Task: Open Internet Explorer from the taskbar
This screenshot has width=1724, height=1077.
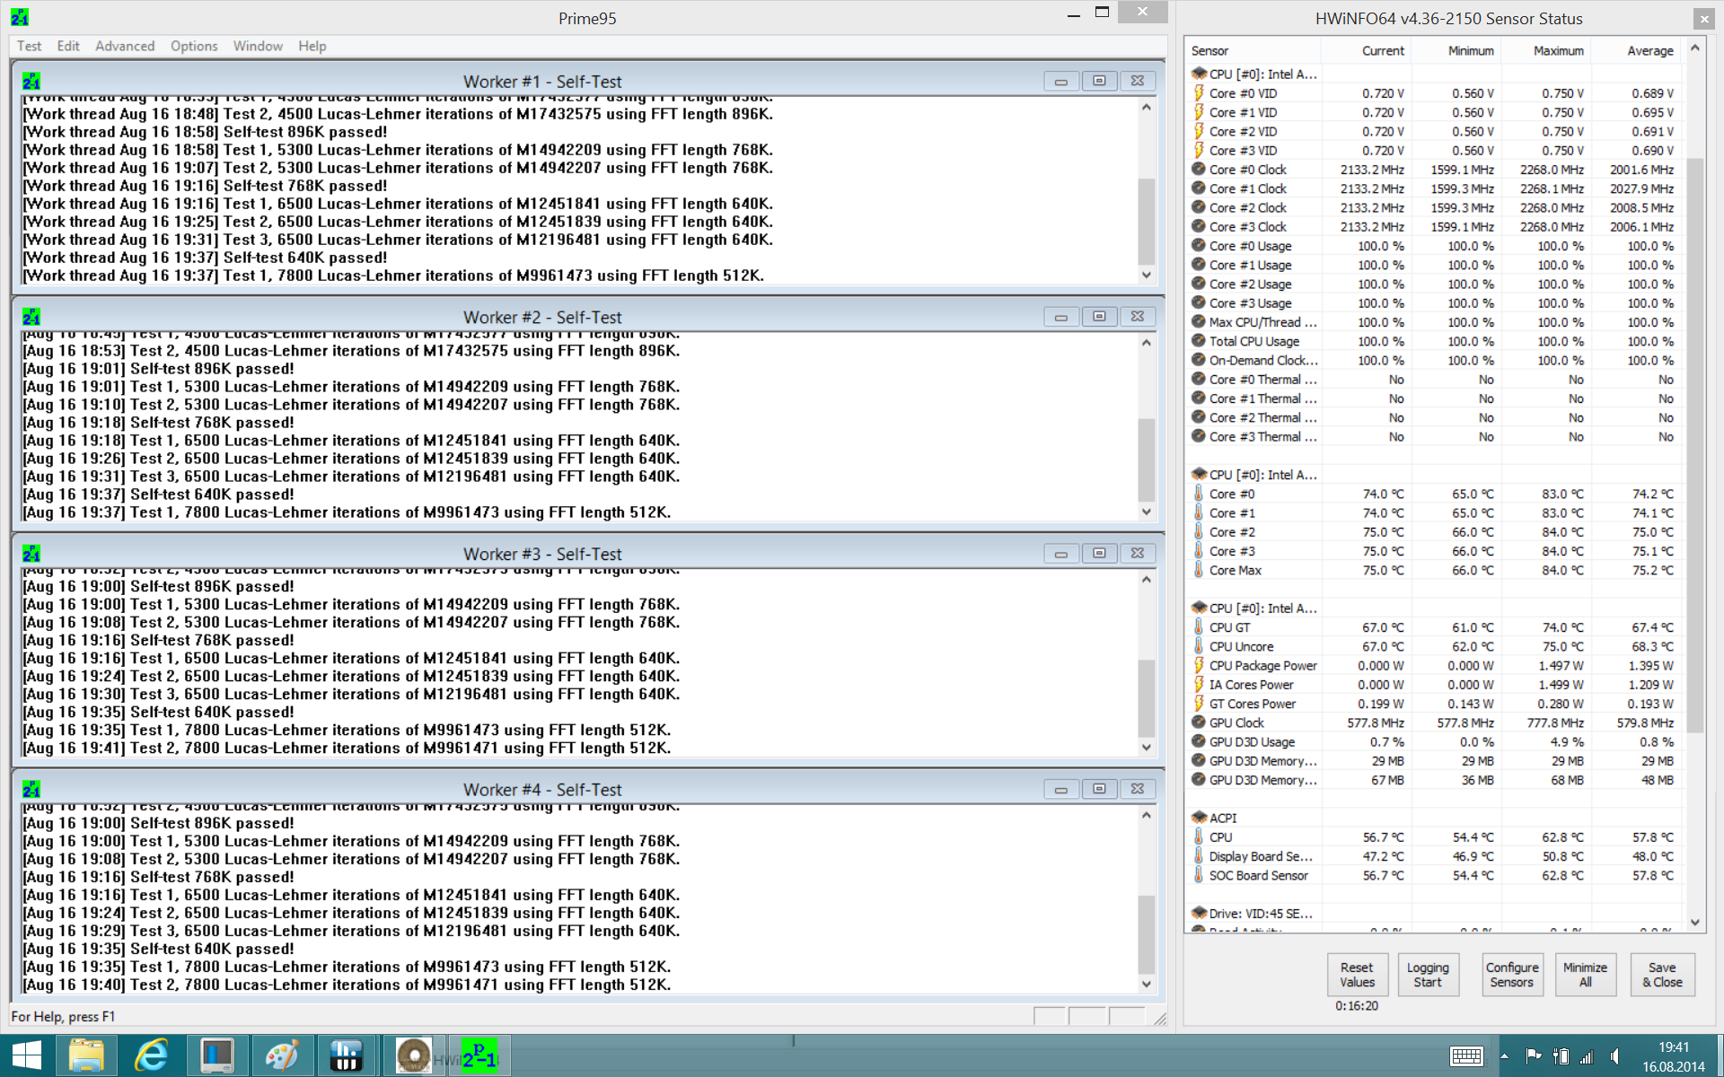Action: 152,1055
